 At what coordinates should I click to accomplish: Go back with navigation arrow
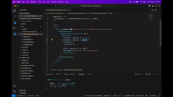pos(56,6)
